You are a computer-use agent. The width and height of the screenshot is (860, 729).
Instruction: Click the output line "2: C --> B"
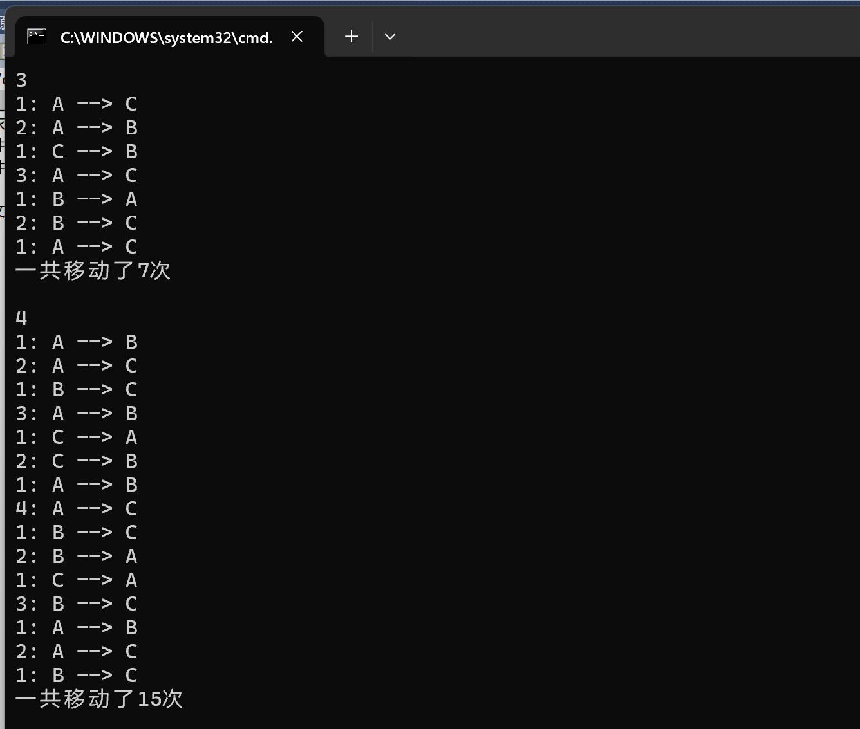77,461
